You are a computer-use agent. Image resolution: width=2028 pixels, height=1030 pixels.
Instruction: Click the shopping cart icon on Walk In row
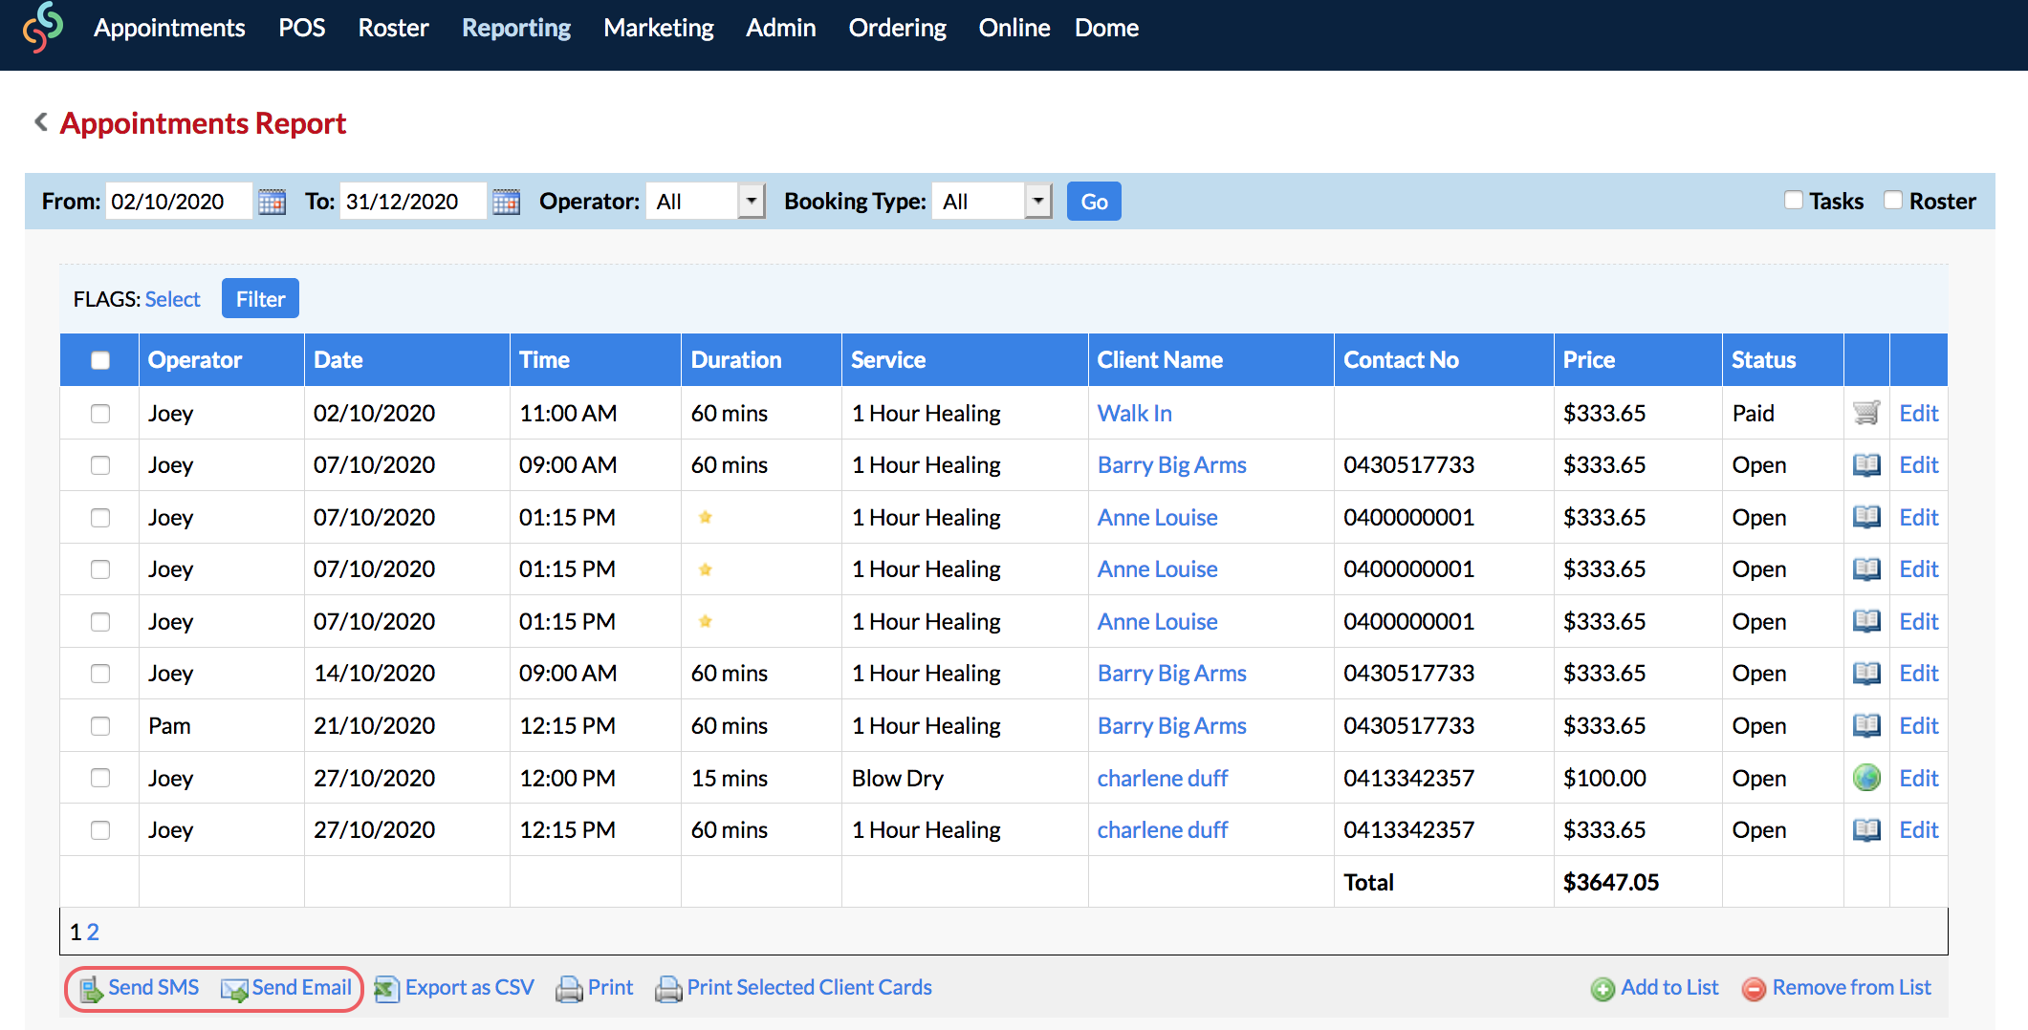1865,413
